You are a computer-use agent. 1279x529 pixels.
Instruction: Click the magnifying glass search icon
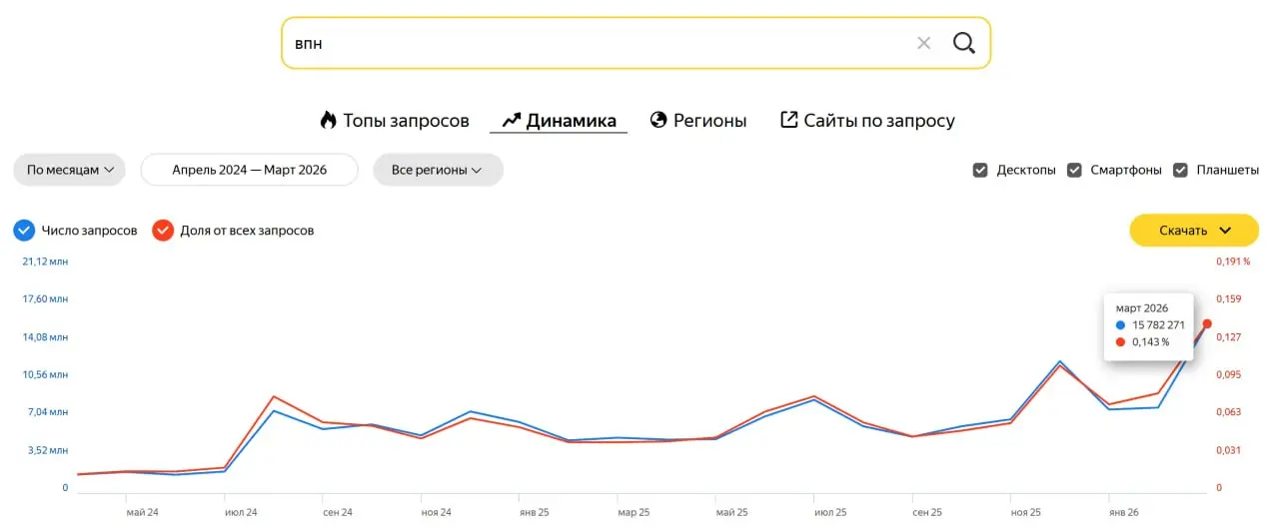963,43
